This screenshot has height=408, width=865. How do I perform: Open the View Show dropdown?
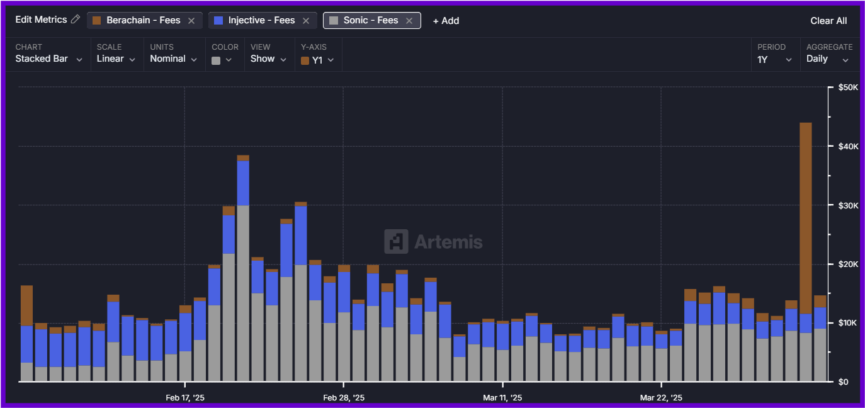[x=268, y=59]
